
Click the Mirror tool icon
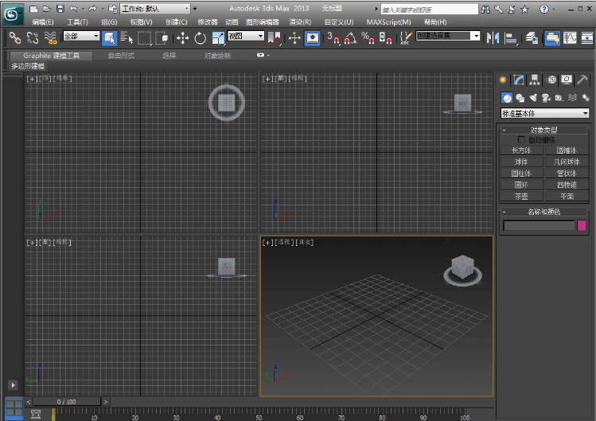493,37
